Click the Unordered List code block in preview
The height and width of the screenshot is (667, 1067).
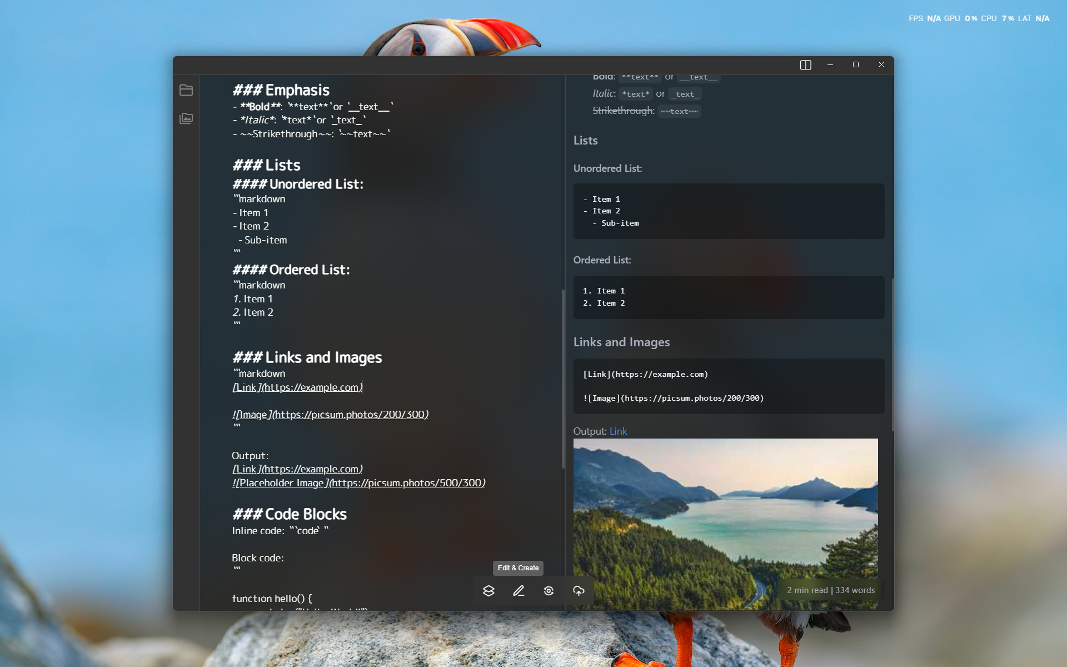(x=729, y=211)
